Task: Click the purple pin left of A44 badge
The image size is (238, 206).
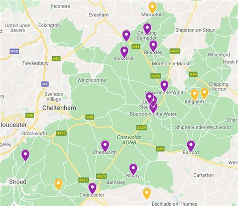Action: (127, 36)
